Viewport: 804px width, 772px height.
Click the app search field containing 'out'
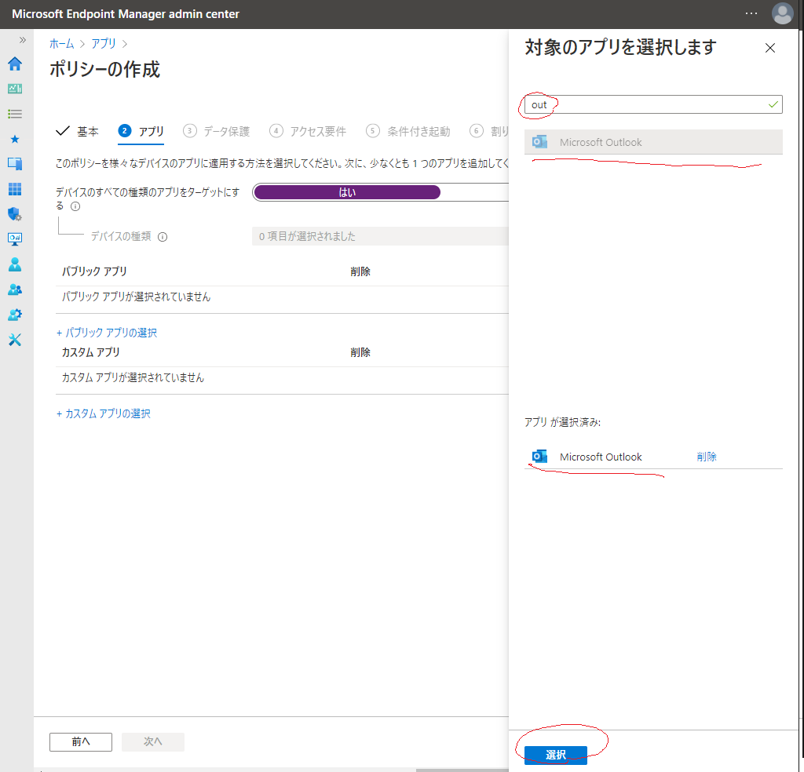tap(652, 104)
